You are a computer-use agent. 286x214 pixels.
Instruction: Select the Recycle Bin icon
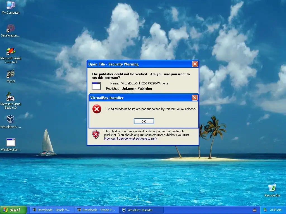(x=272, y=190)
